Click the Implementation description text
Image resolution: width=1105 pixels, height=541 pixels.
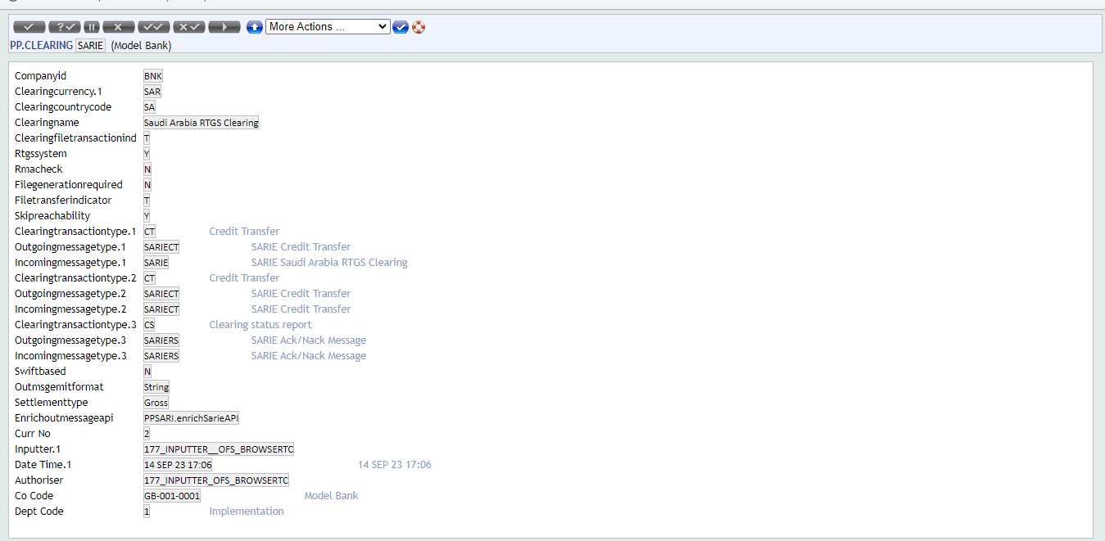[247, 512]
